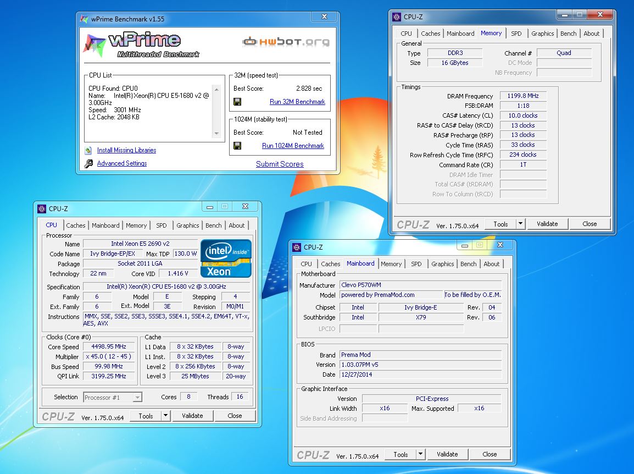
Task: Click the Intel Xeon logo badge
Action: (x=226, y=258)
